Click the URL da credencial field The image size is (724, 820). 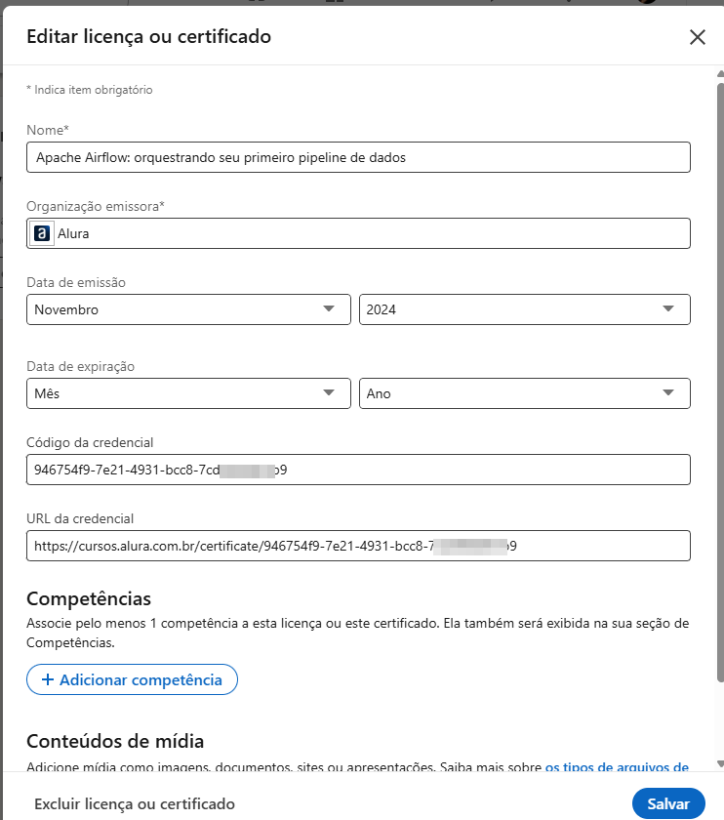tap(357, 546)
